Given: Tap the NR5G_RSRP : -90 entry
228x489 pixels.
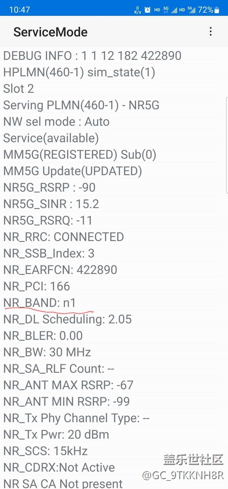Looking at the screenshot, I should coord(49,188).
